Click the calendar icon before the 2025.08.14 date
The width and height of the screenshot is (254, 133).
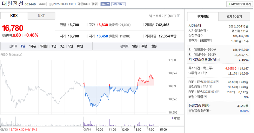click(x=51, y=4)
